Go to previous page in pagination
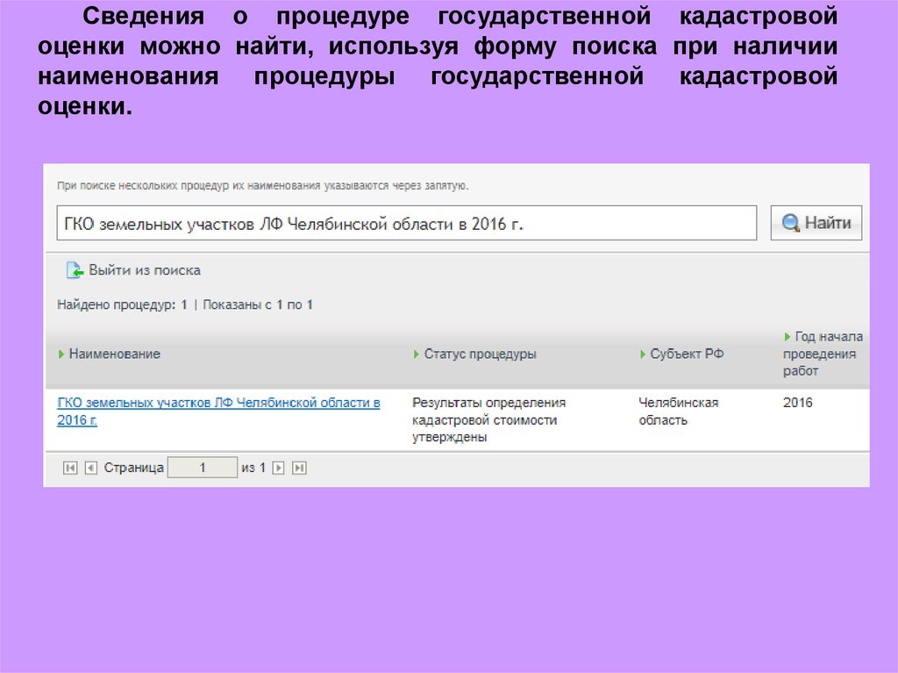Image resolution: width=898 pixels, height=673 pixels. (90, 469)
